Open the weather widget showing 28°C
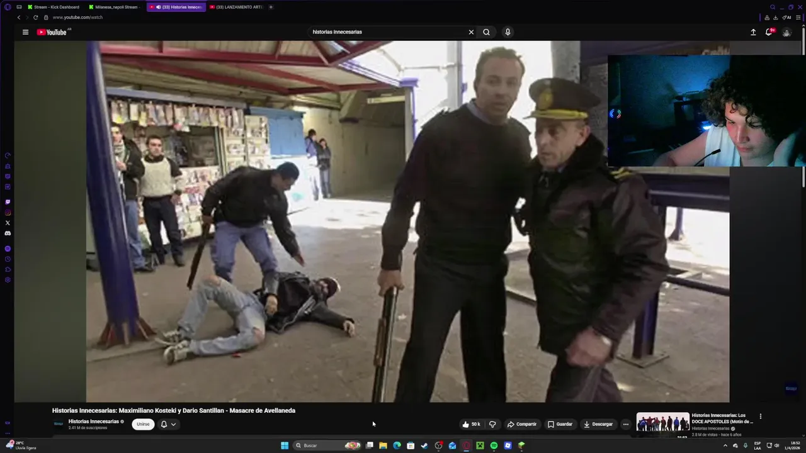 [21, 445]
